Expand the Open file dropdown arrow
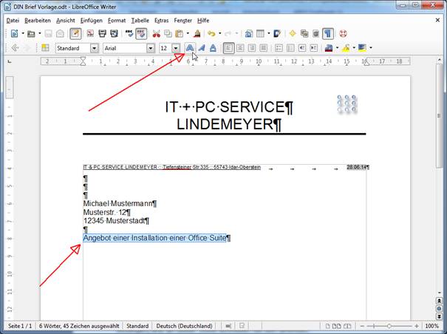This screenshot has height=334, width=447. coord(40,34)
